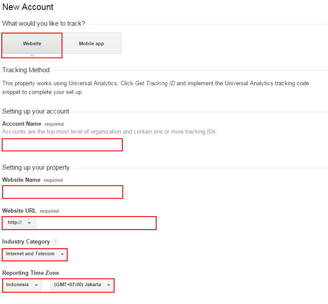
Task: Click the Website URL label
Action: click(x=19, y=211)
